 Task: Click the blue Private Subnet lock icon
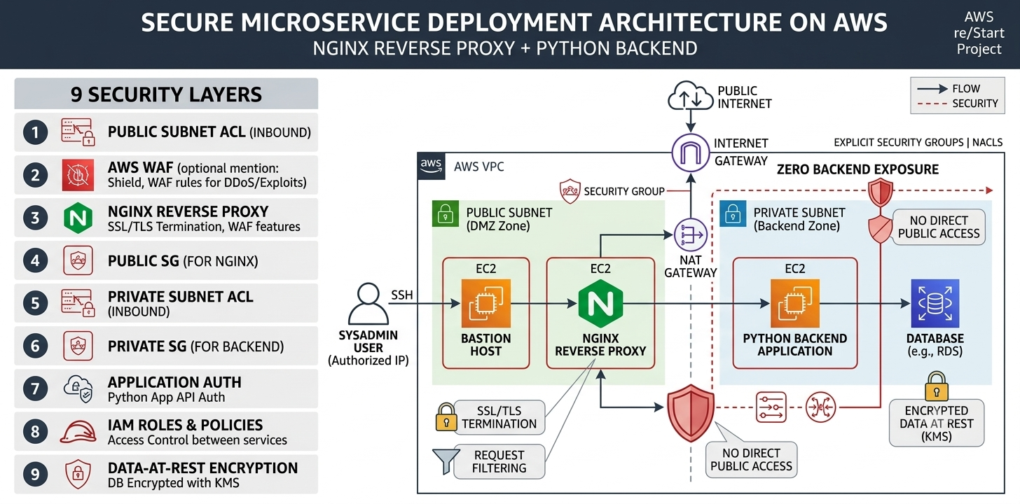pyautogui.click(x=733, y=215)
